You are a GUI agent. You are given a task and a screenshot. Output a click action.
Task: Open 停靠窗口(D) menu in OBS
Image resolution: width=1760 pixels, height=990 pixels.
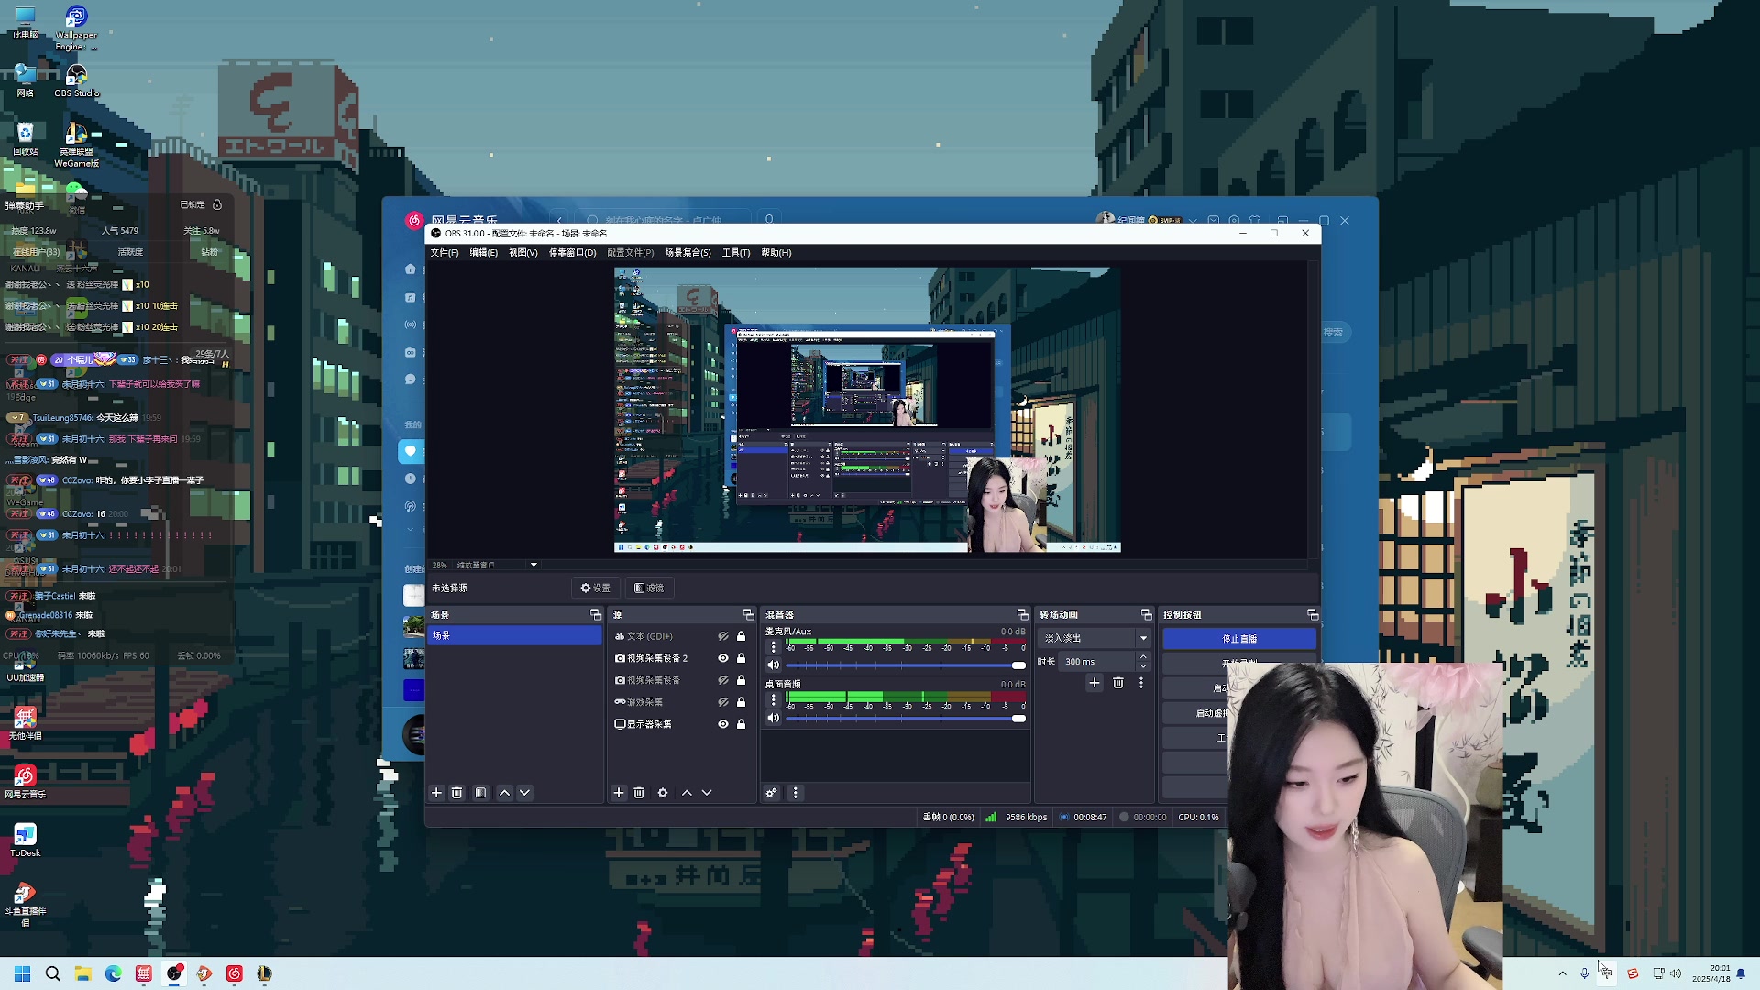click(573, 253)
